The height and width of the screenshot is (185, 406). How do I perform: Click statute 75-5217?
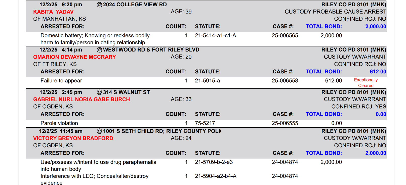coord(205,123)
